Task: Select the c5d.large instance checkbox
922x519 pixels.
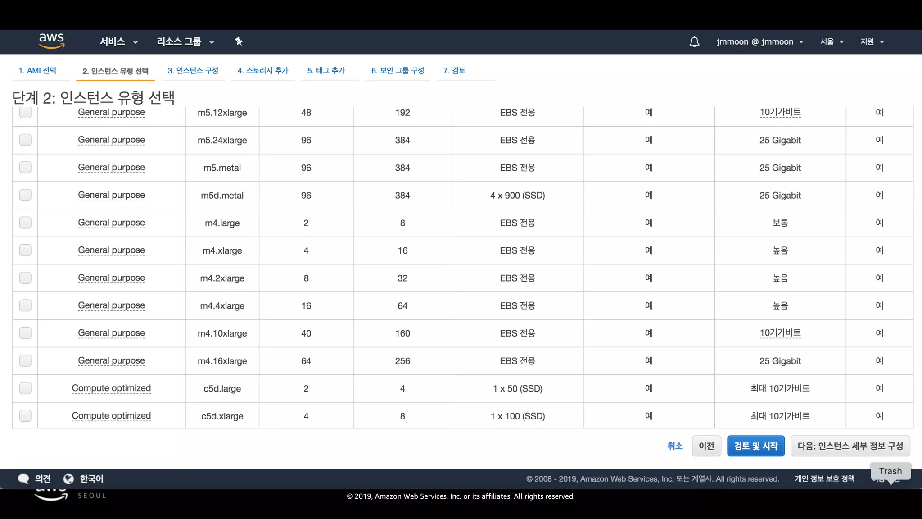Action: pyautogui.click(x=25, y=388)
